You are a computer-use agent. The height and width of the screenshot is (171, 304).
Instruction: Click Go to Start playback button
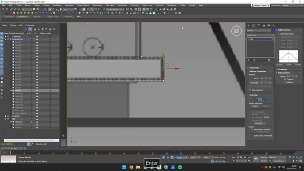click(234, 157)
